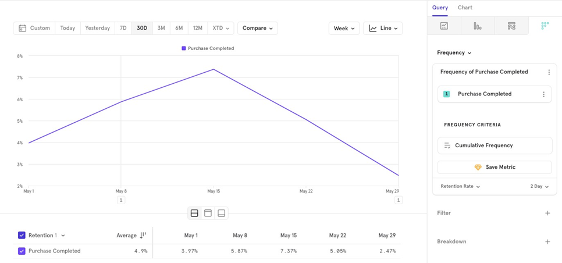
Task: Select the Flows report type icon
Action: tap(511, 26)
